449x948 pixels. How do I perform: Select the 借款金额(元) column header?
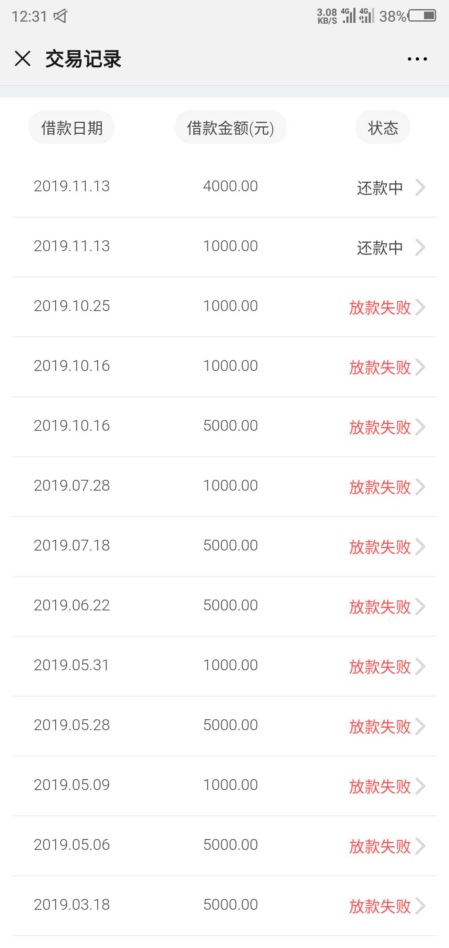(x=230, y=128)
